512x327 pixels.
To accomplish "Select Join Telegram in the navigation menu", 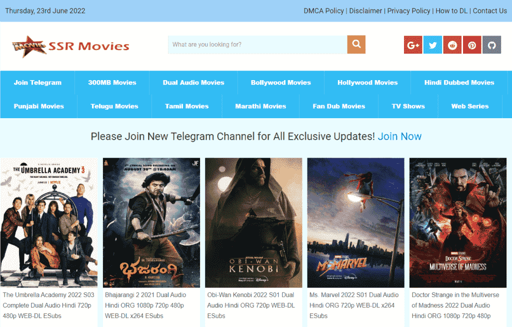I will (37, 83).
